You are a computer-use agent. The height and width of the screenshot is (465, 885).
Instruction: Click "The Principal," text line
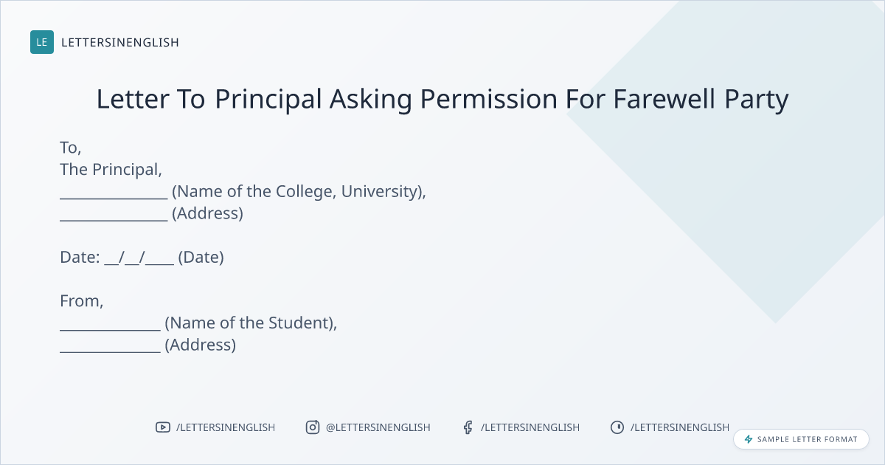[x=111, y=169]
